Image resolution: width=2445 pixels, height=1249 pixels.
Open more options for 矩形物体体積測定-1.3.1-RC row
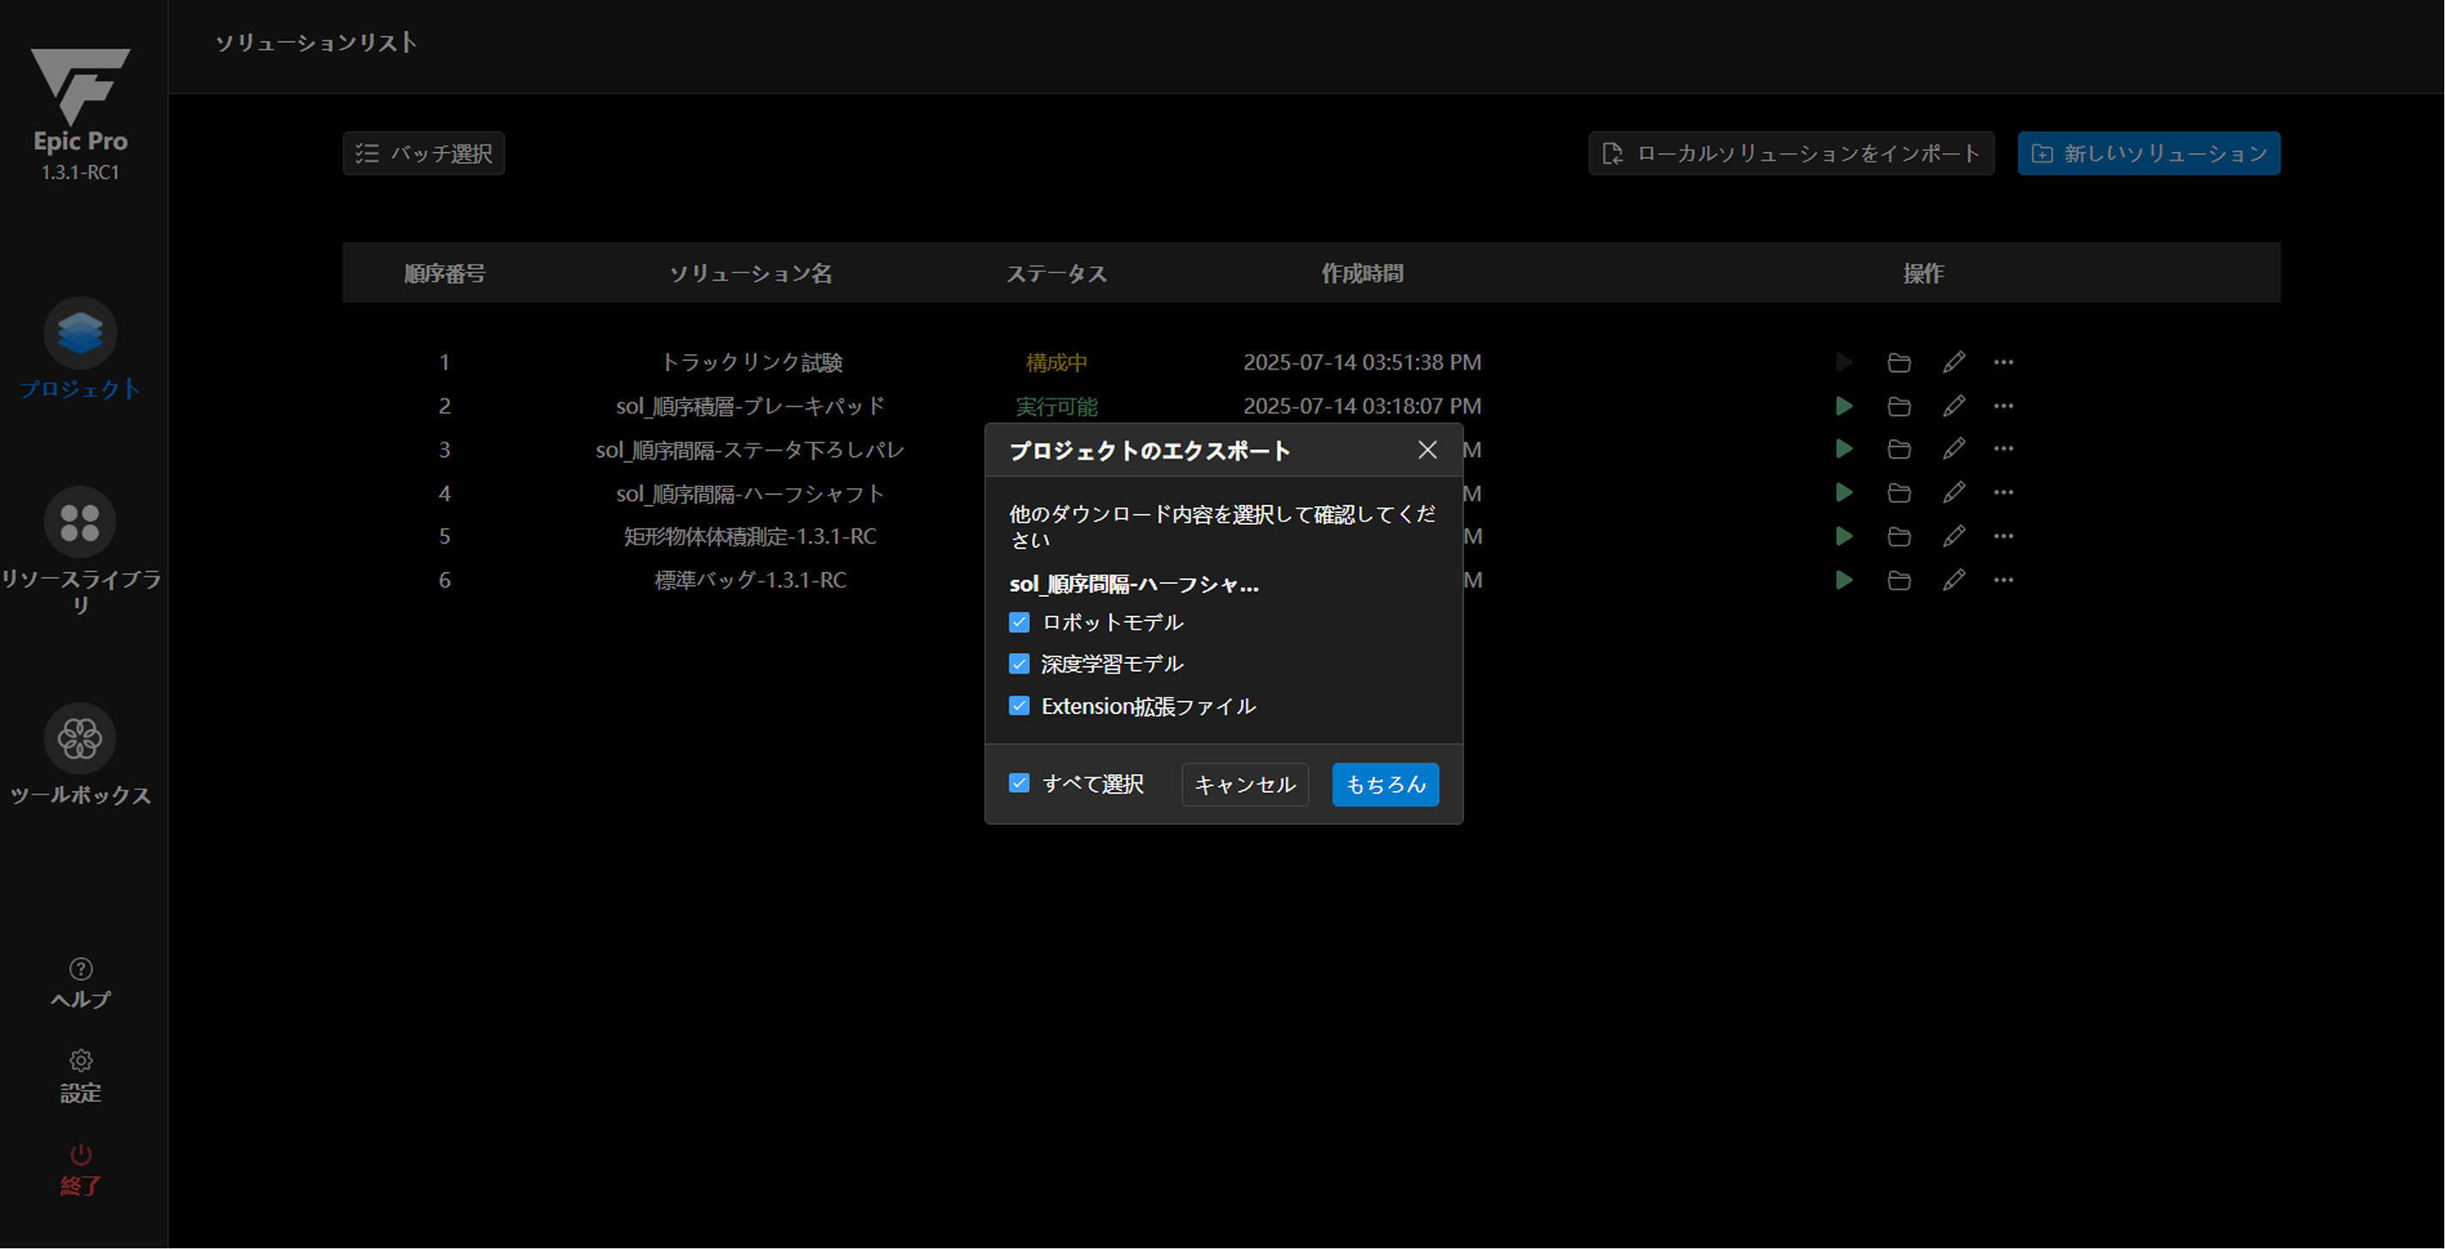tap(2003, 536)
